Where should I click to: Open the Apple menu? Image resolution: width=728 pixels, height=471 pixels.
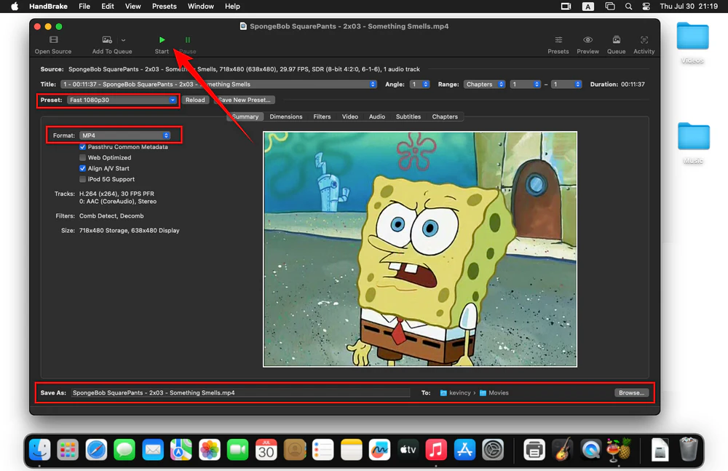pyautogui.click(x=15, y=7)
